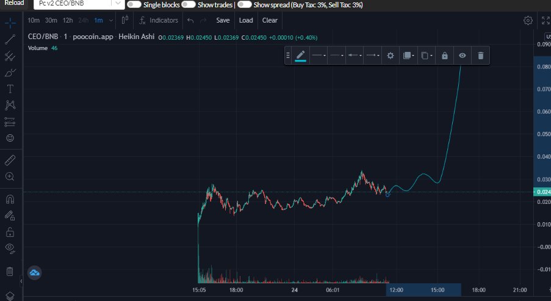The image size is (551, 301).
Task: Click the current price 0.024 axis label
Action: click(542, 192)
